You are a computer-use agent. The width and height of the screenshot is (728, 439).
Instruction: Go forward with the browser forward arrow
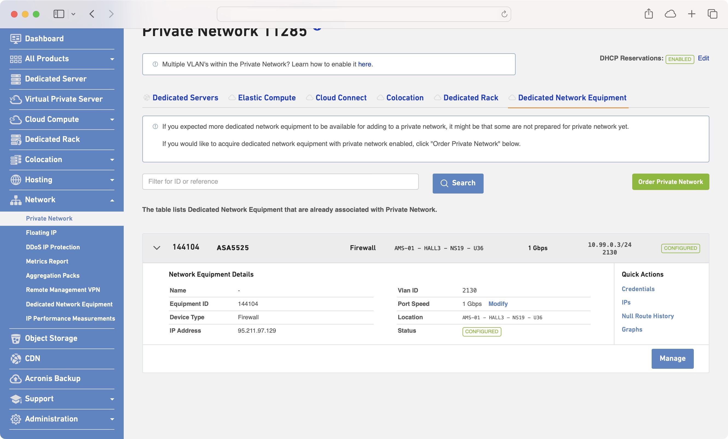coord(111,14)
